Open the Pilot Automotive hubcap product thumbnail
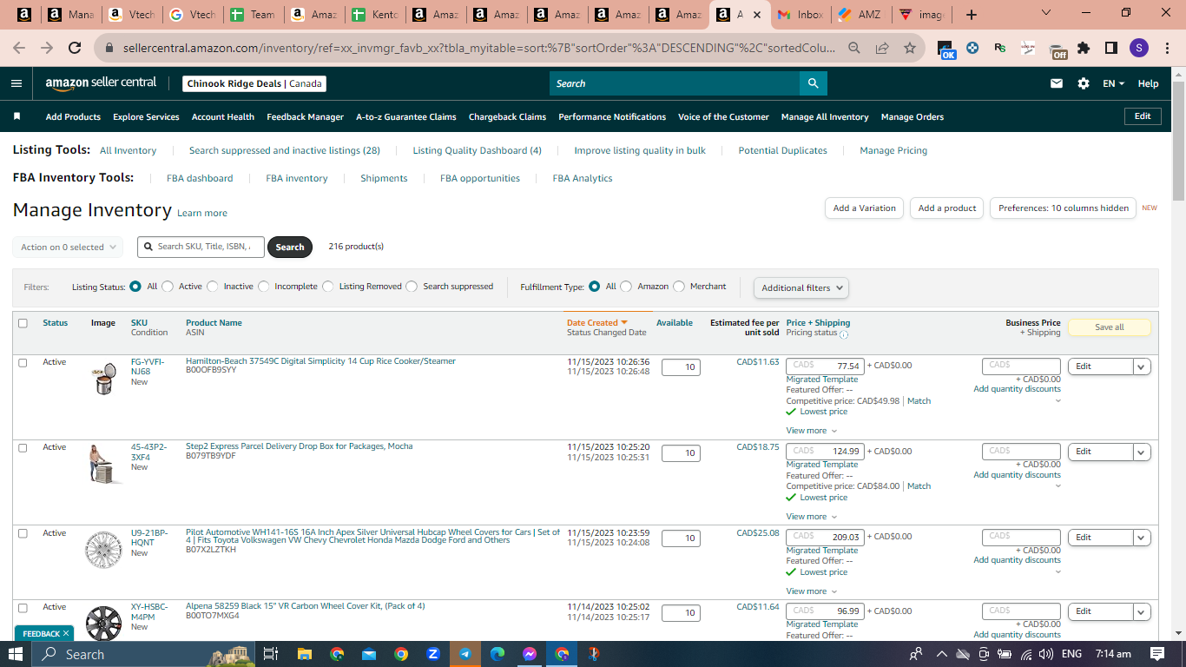The height and width of the screenshot is (667, 1186). point(104,550)
